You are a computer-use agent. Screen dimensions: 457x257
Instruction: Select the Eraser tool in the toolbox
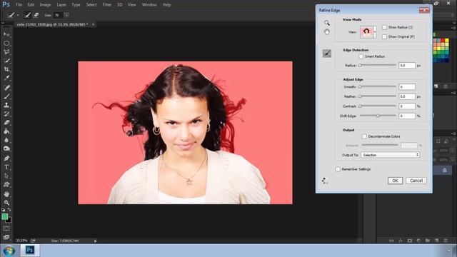point(6,122)
